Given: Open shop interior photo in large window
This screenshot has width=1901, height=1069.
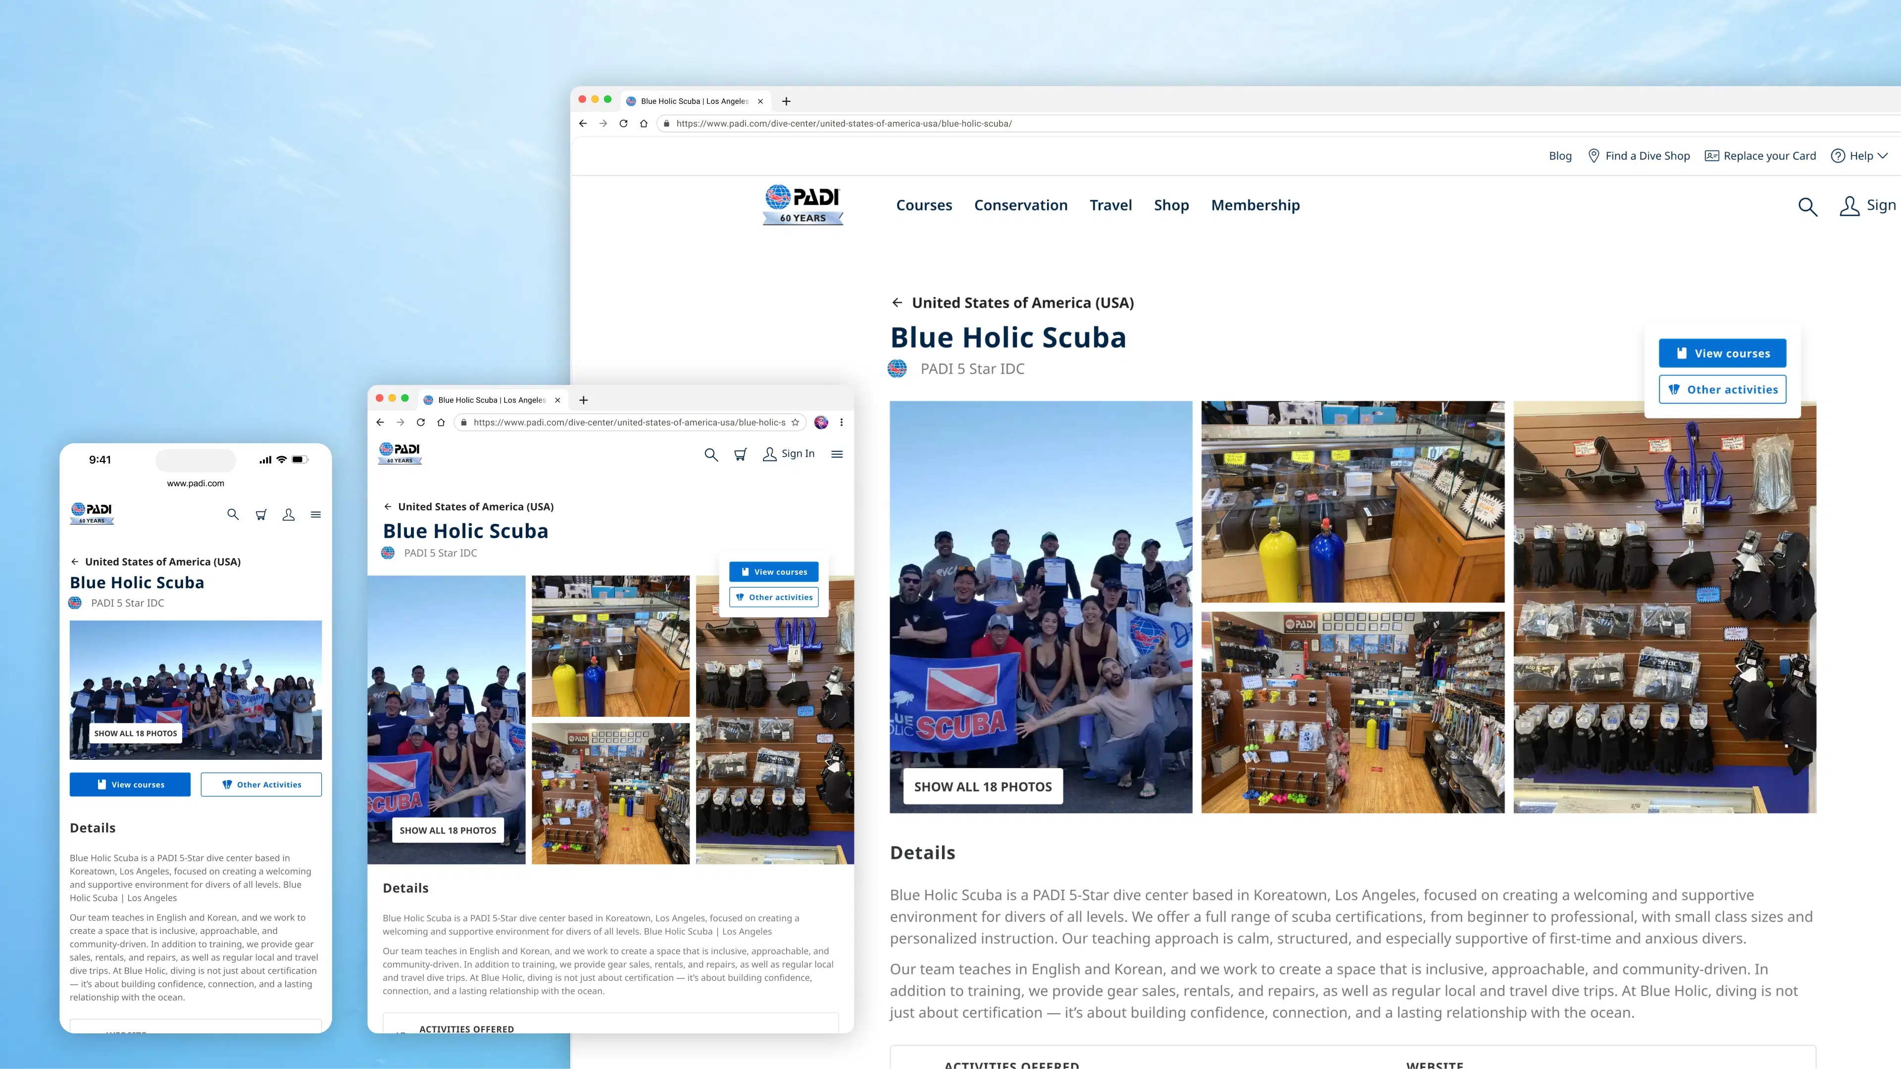Looking at the screenshot, I should click(1352, 712).
